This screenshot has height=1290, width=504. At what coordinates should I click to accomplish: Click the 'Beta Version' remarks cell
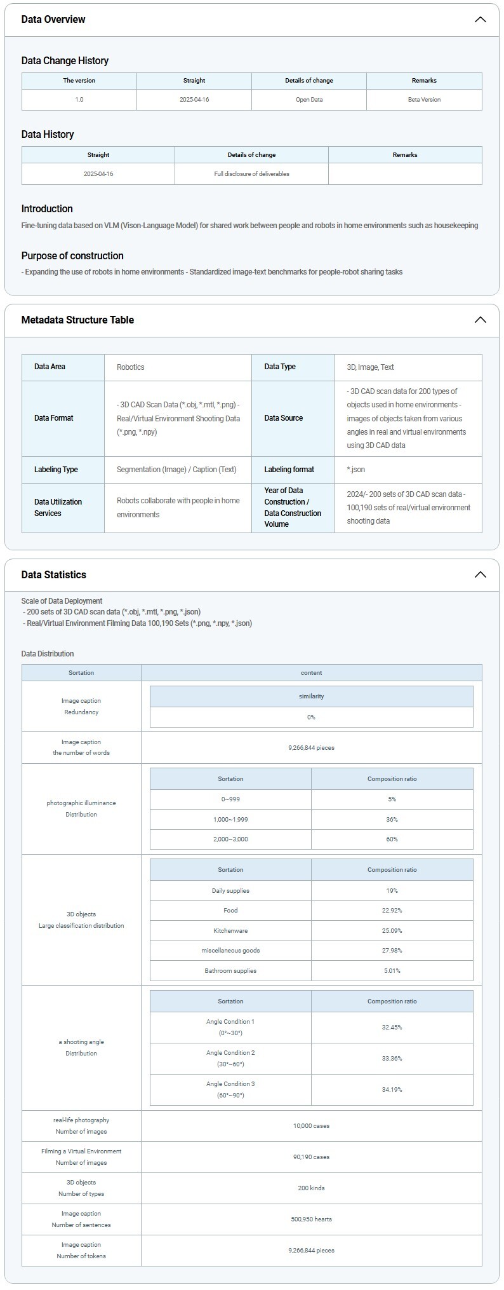coord(424,100)
